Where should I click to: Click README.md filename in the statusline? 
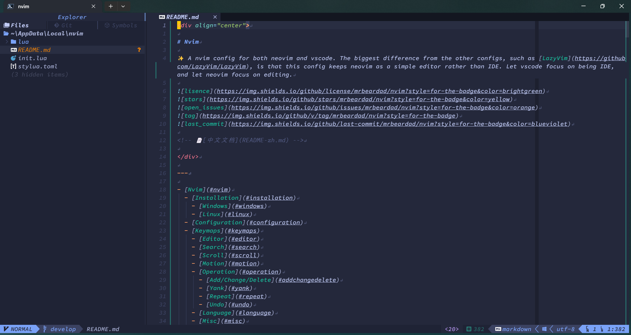coord(103,329)
